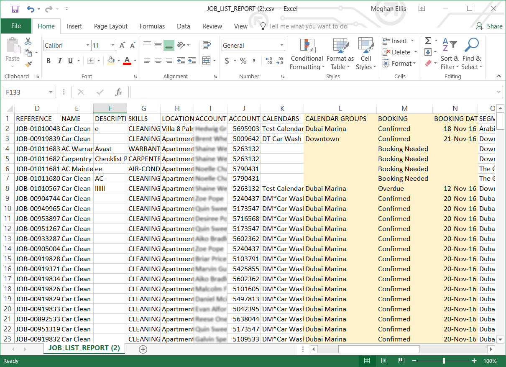Open the Name Box dropdown arrow
Screen dimensions: 506x367
point(51,92)
